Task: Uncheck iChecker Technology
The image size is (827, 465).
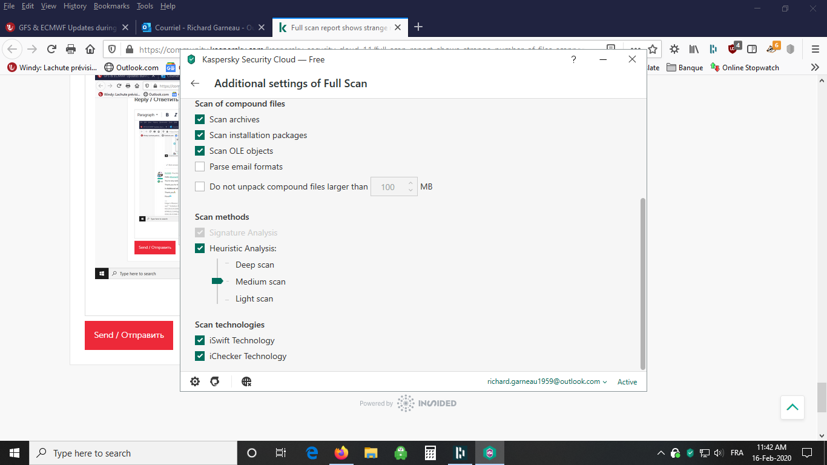Action: click(200, 356)
